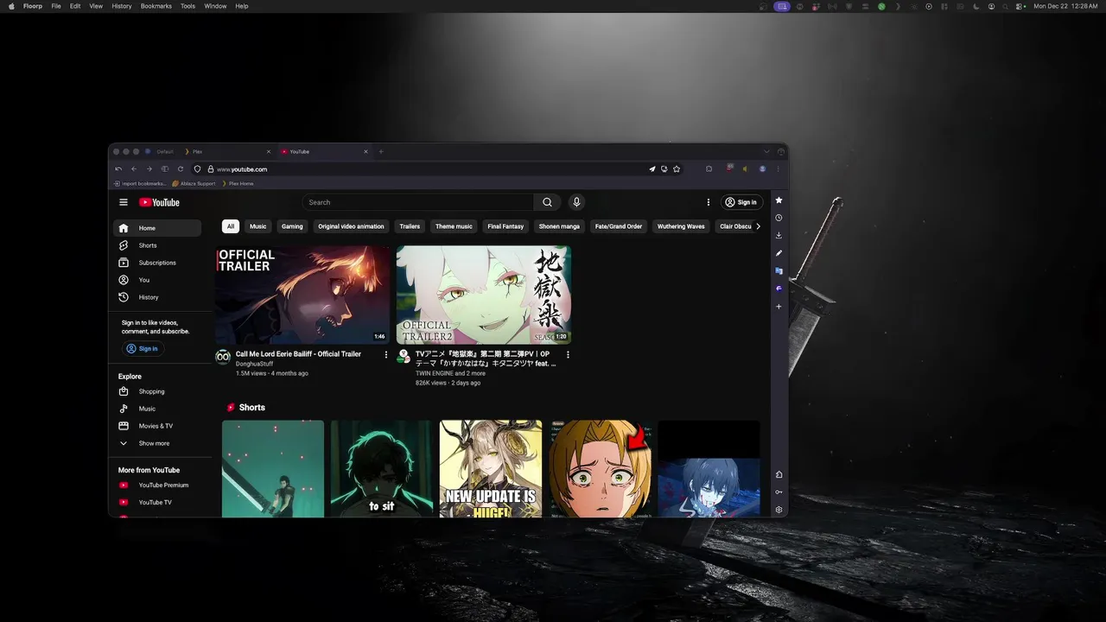Click the menu bar date and clock

[1065, 6]
